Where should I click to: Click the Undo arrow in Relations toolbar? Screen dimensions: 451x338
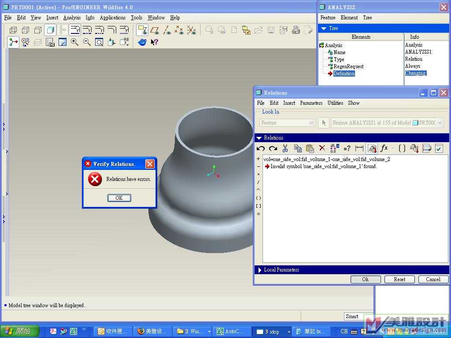coord(261,148)
